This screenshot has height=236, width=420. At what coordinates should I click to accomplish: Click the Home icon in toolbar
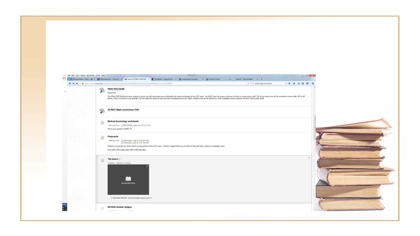click(294, 83)
